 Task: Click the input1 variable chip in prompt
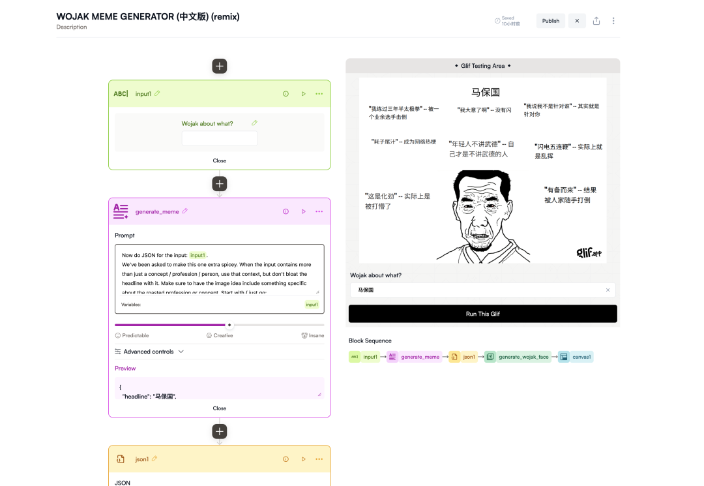click(198, 255)
